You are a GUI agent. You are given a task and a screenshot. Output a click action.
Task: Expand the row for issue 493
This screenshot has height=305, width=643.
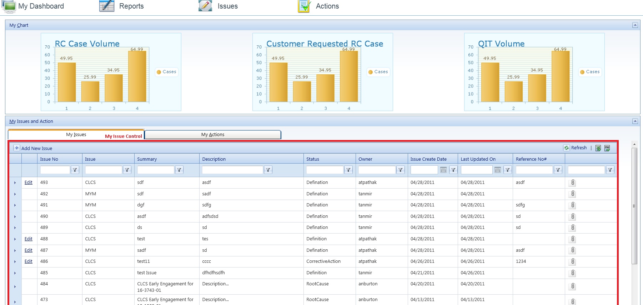coord(15,182)
